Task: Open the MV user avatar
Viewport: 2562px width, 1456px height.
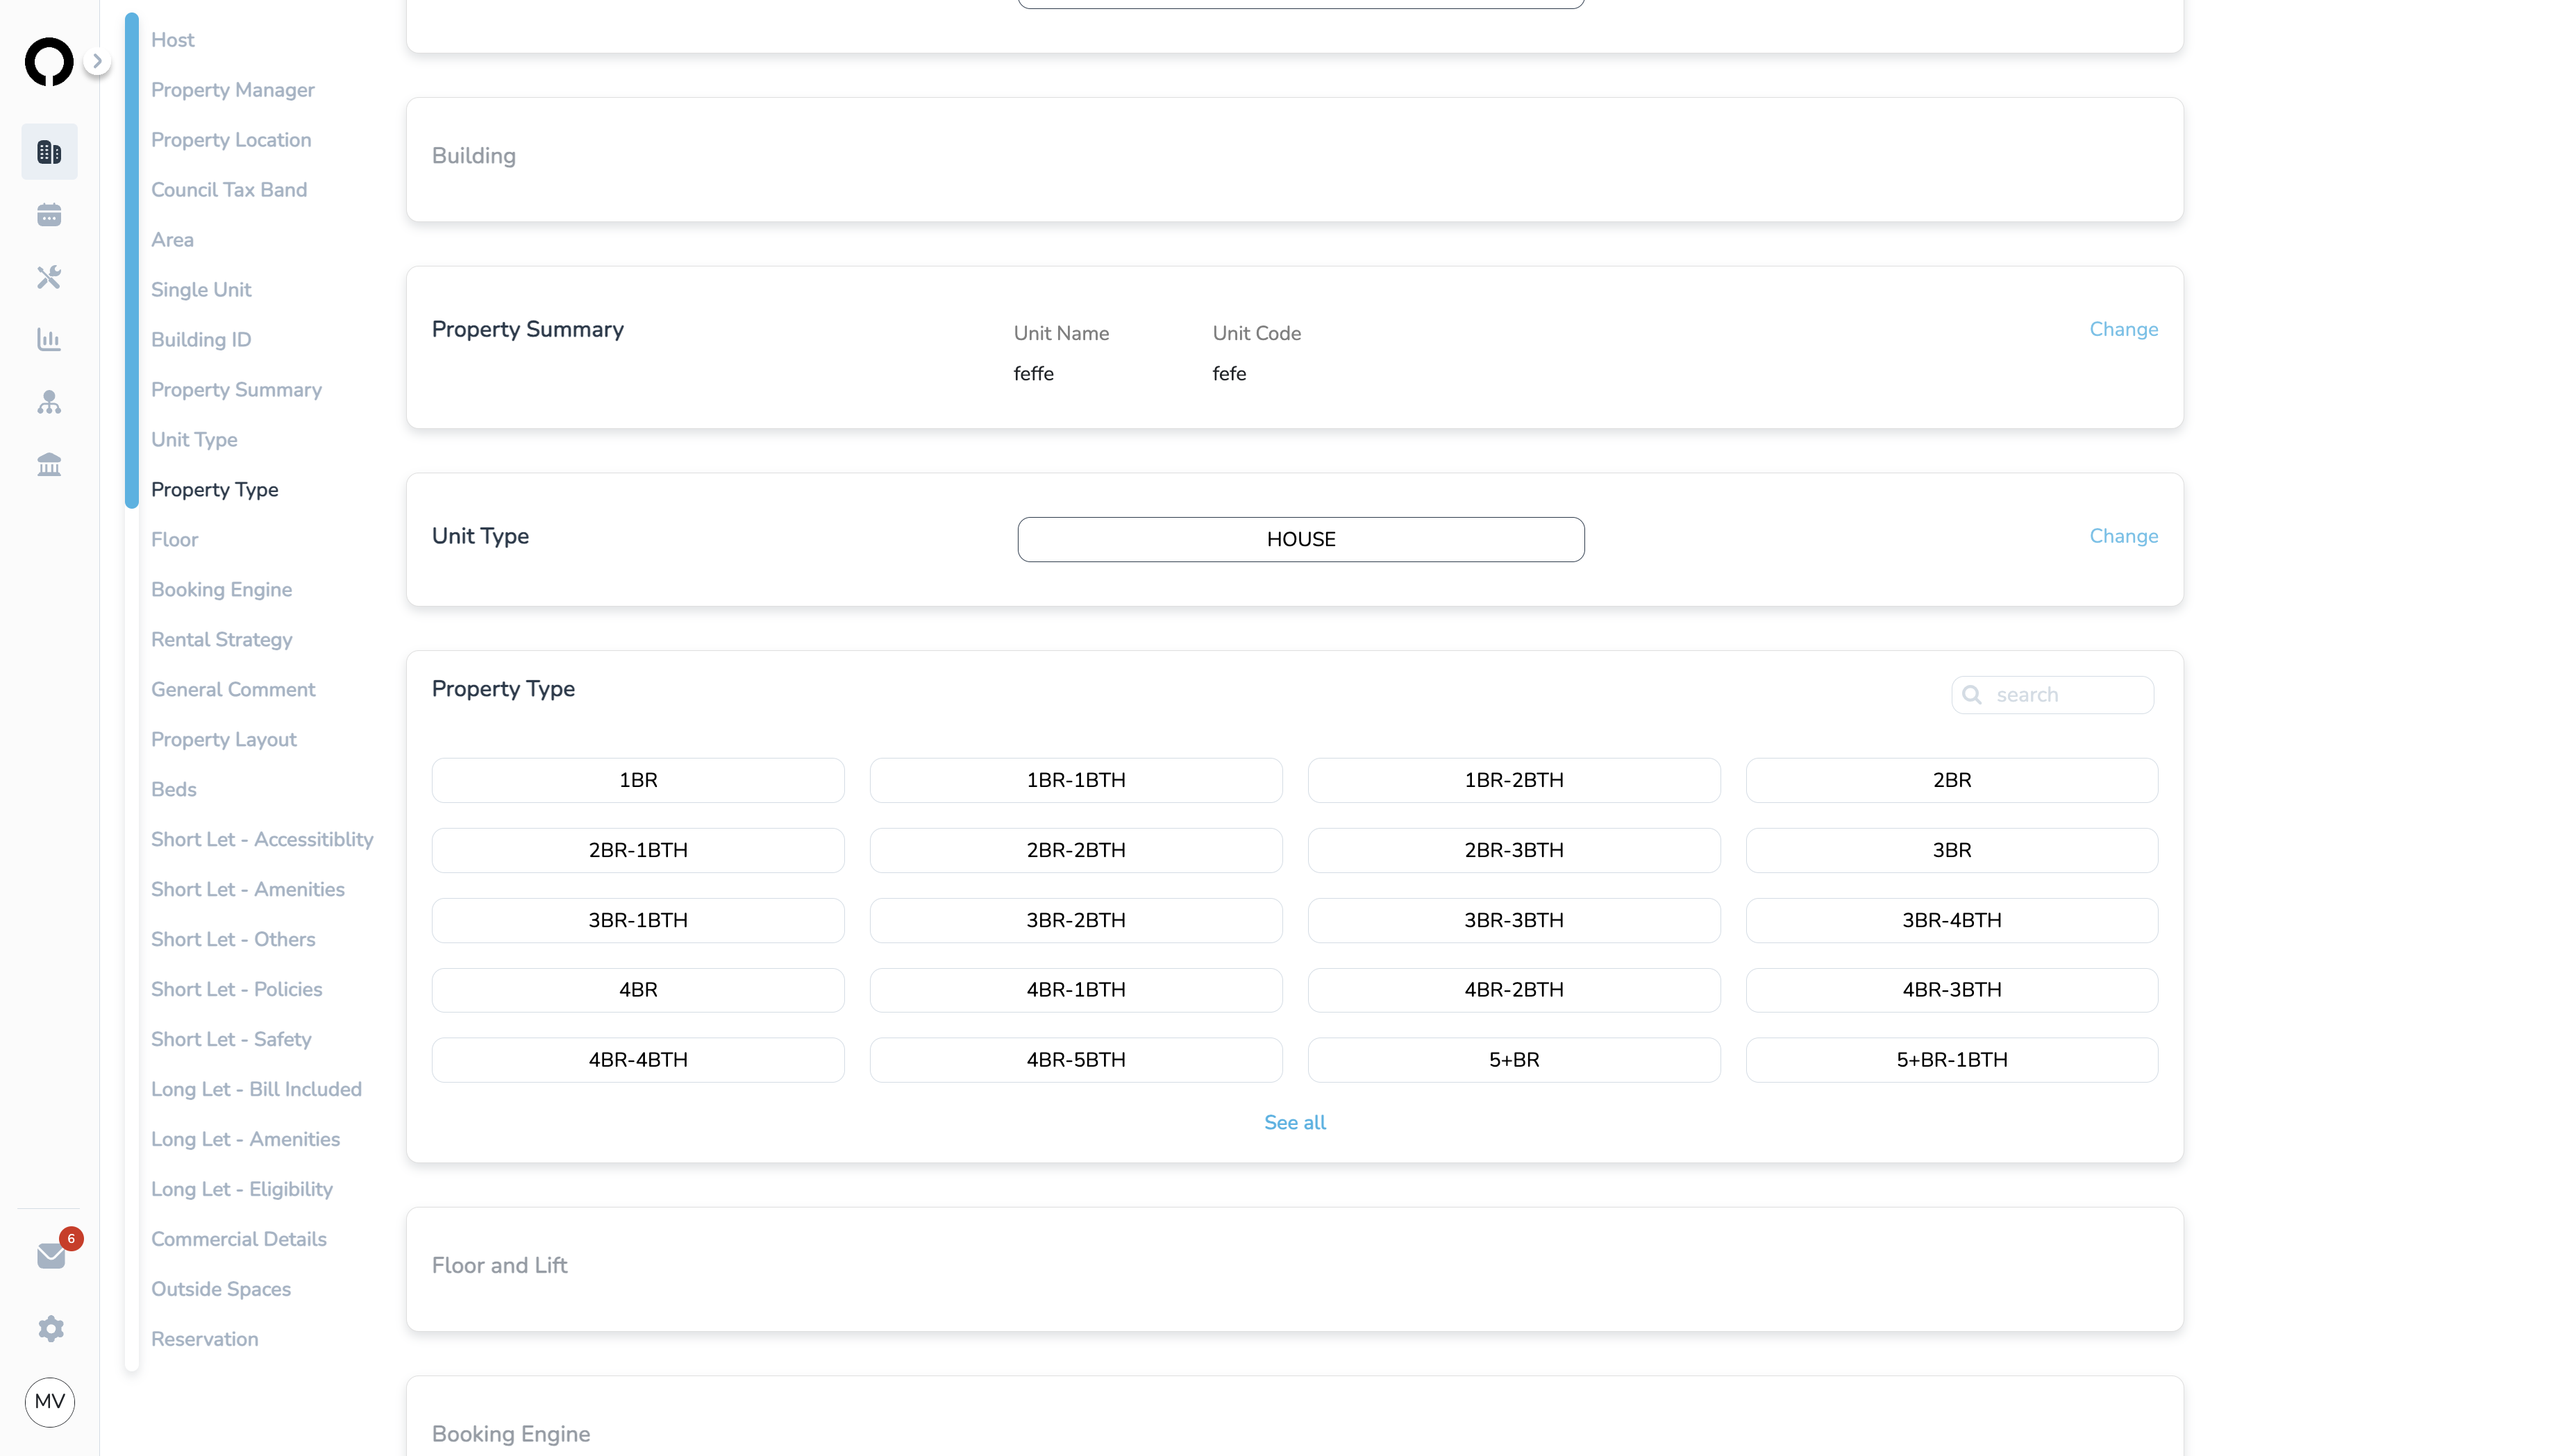Action: click(50, 1402)
